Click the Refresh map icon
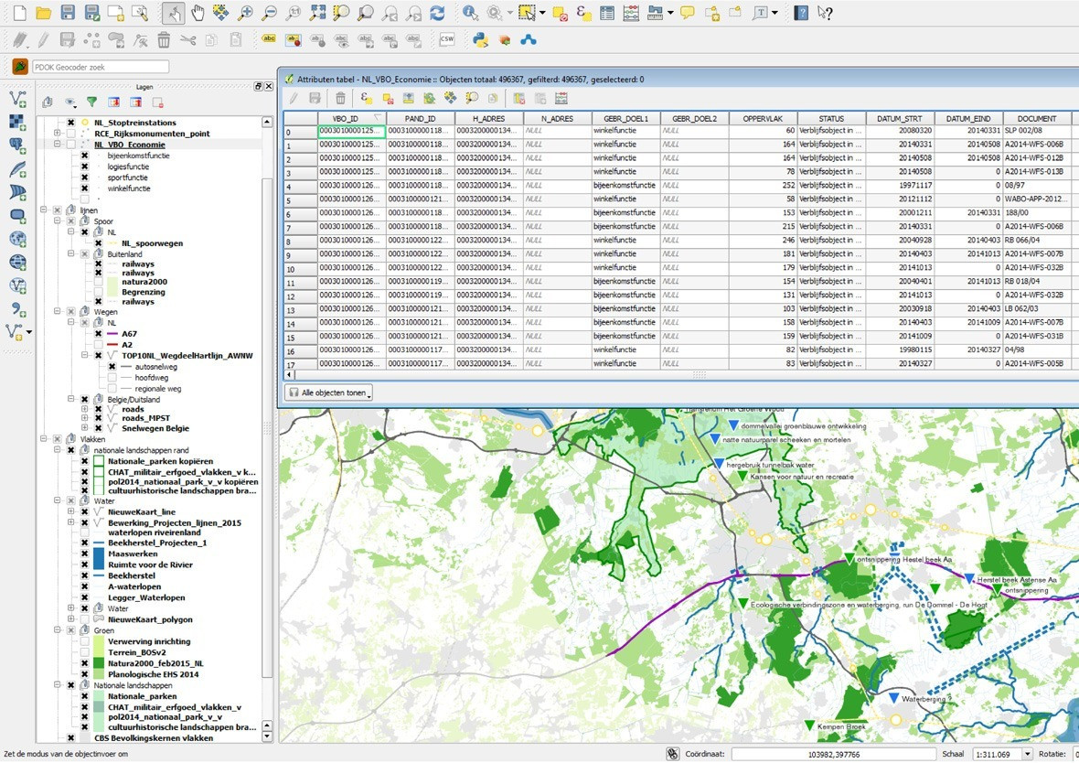Image resolution: width=1079 pixels, height=763 pixels. click(x=438, y=13)
